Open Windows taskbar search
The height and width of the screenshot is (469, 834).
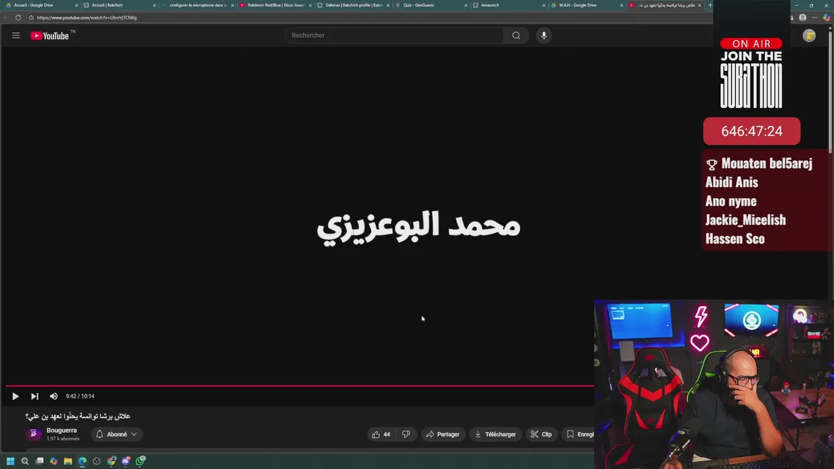(25, 461)
